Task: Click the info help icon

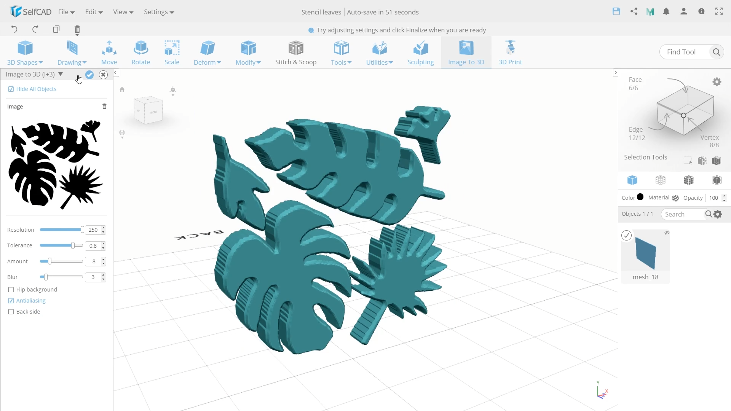Action: coord(701,11)
